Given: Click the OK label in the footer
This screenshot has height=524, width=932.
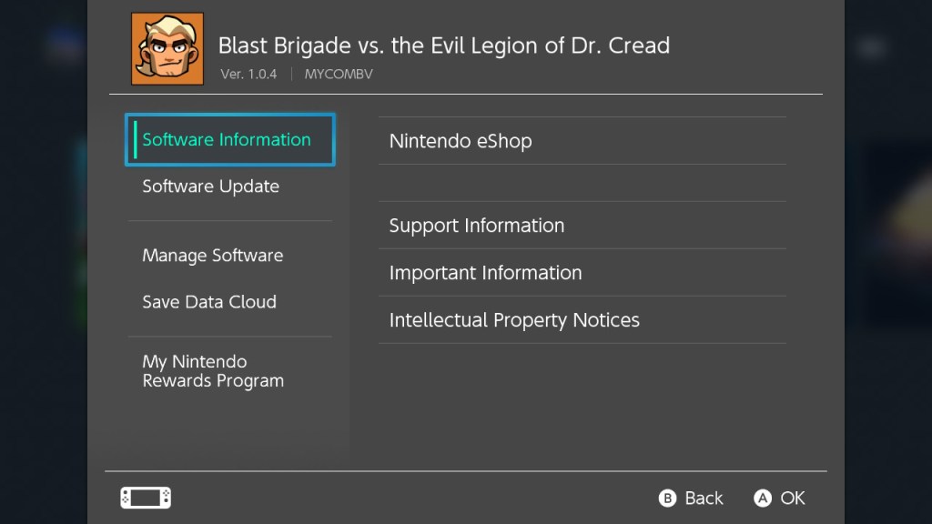Looking at the screenshot, I should (793, 499).
